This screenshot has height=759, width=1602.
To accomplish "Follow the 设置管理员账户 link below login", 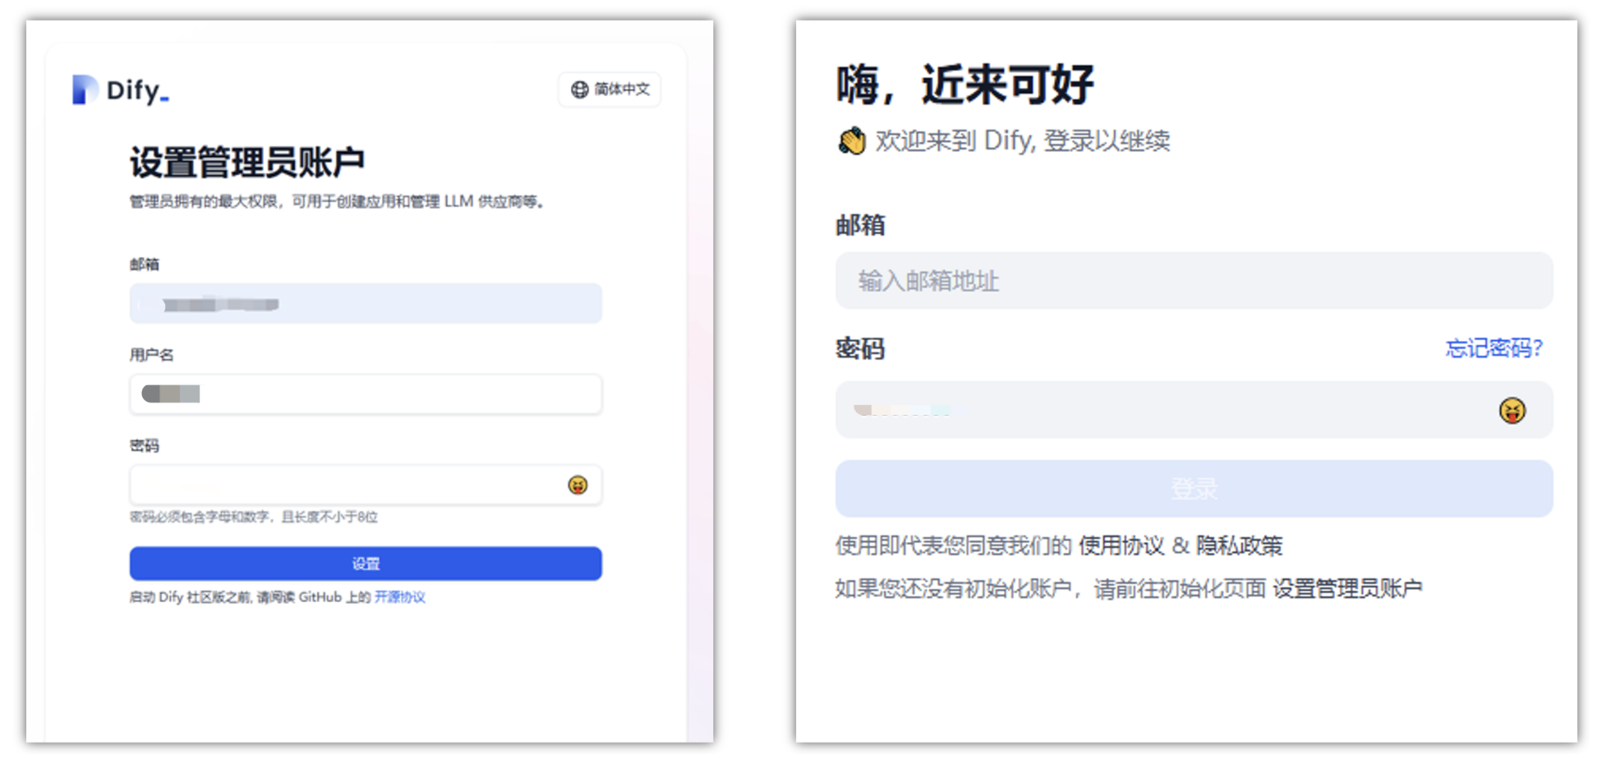I will (x=1347, y=589).
